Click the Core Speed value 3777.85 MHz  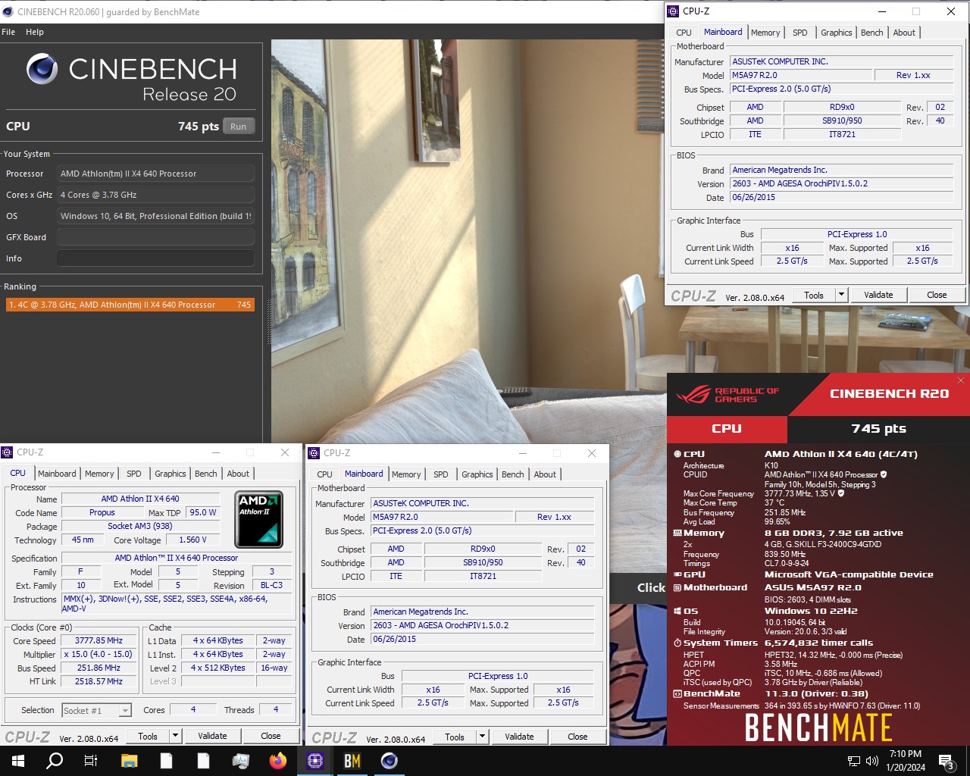(x=99, y=640)
